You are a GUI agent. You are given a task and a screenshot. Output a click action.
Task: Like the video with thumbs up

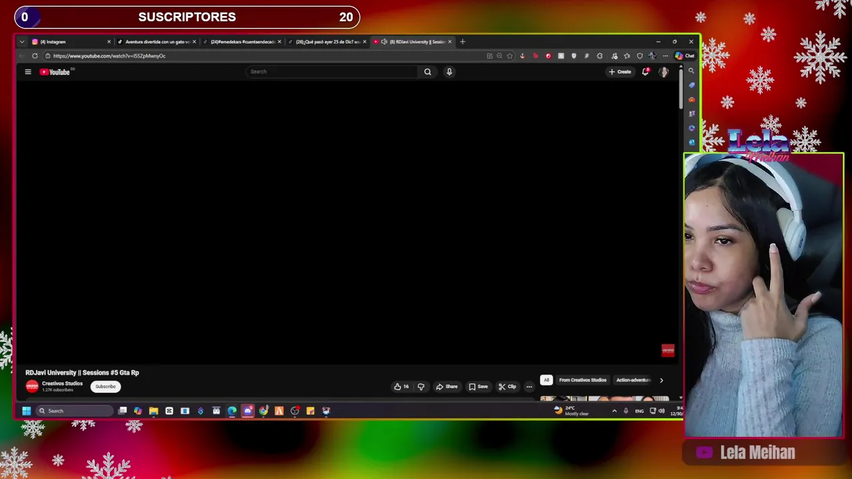tap(401, 387)
